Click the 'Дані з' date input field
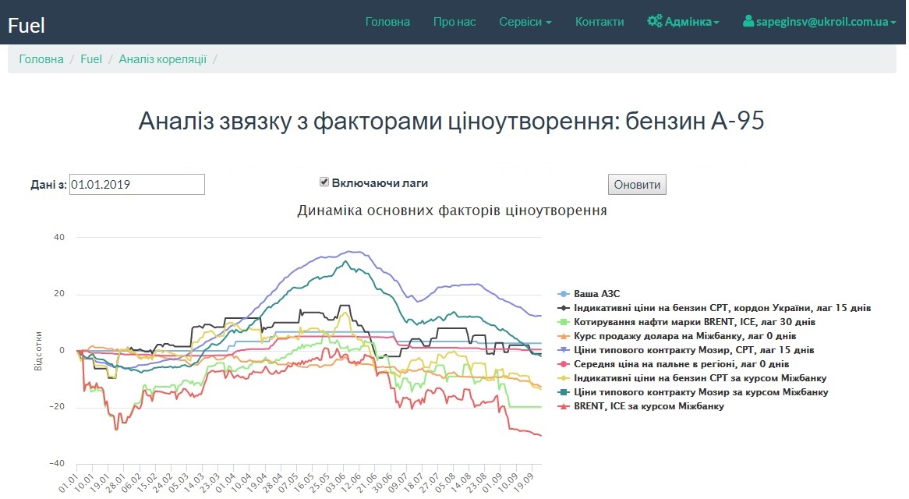 click(136, 184)
